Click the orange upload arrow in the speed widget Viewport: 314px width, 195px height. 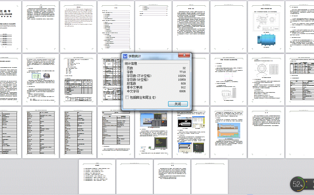(307, 181)
